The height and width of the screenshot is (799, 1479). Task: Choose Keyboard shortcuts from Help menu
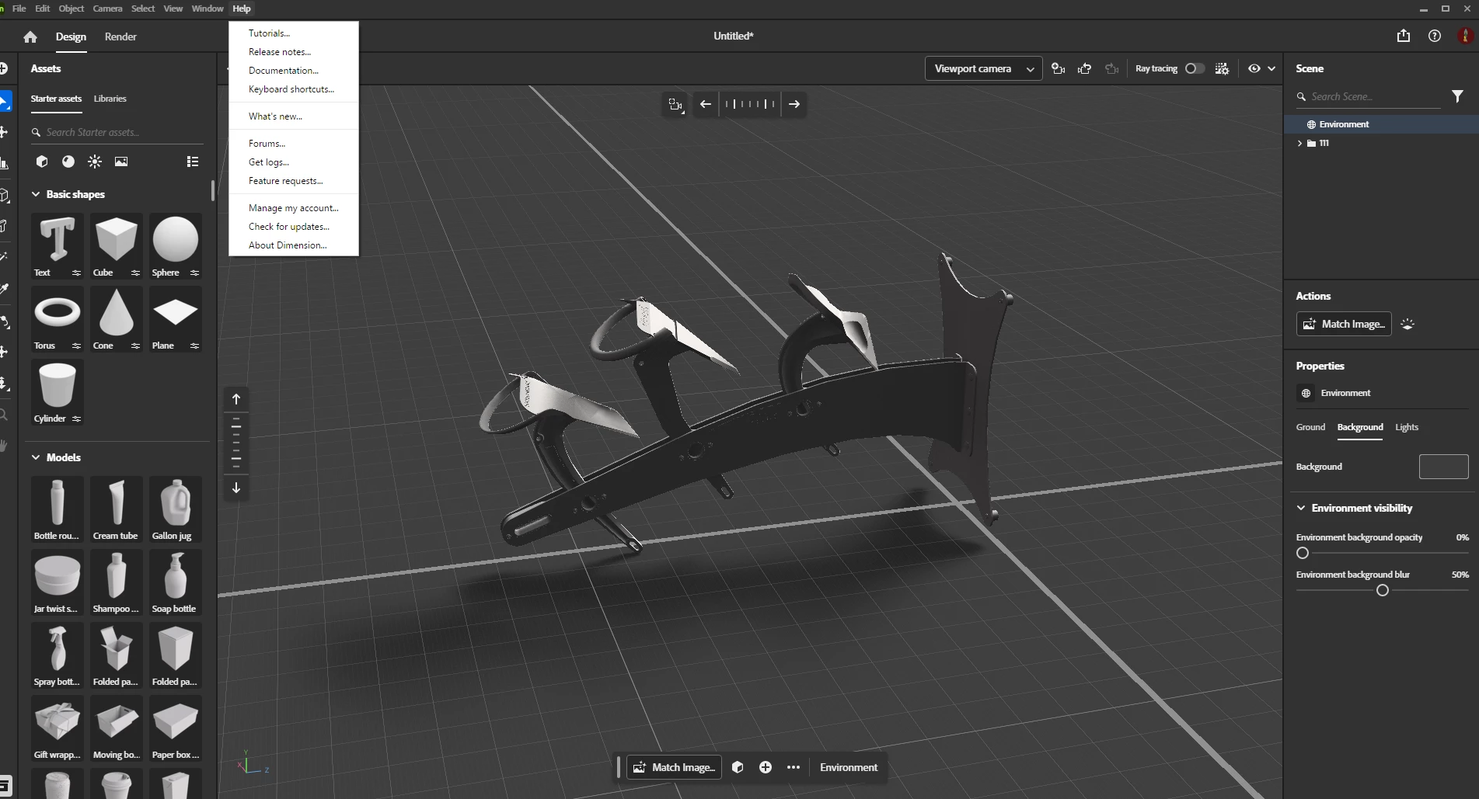(291, 89)
